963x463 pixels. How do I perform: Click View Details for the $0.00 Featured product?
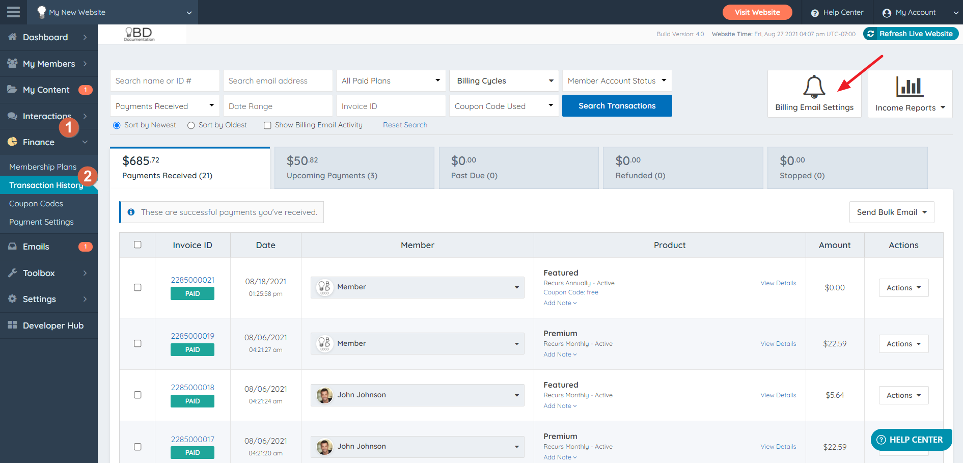click(x=778, y=283)
